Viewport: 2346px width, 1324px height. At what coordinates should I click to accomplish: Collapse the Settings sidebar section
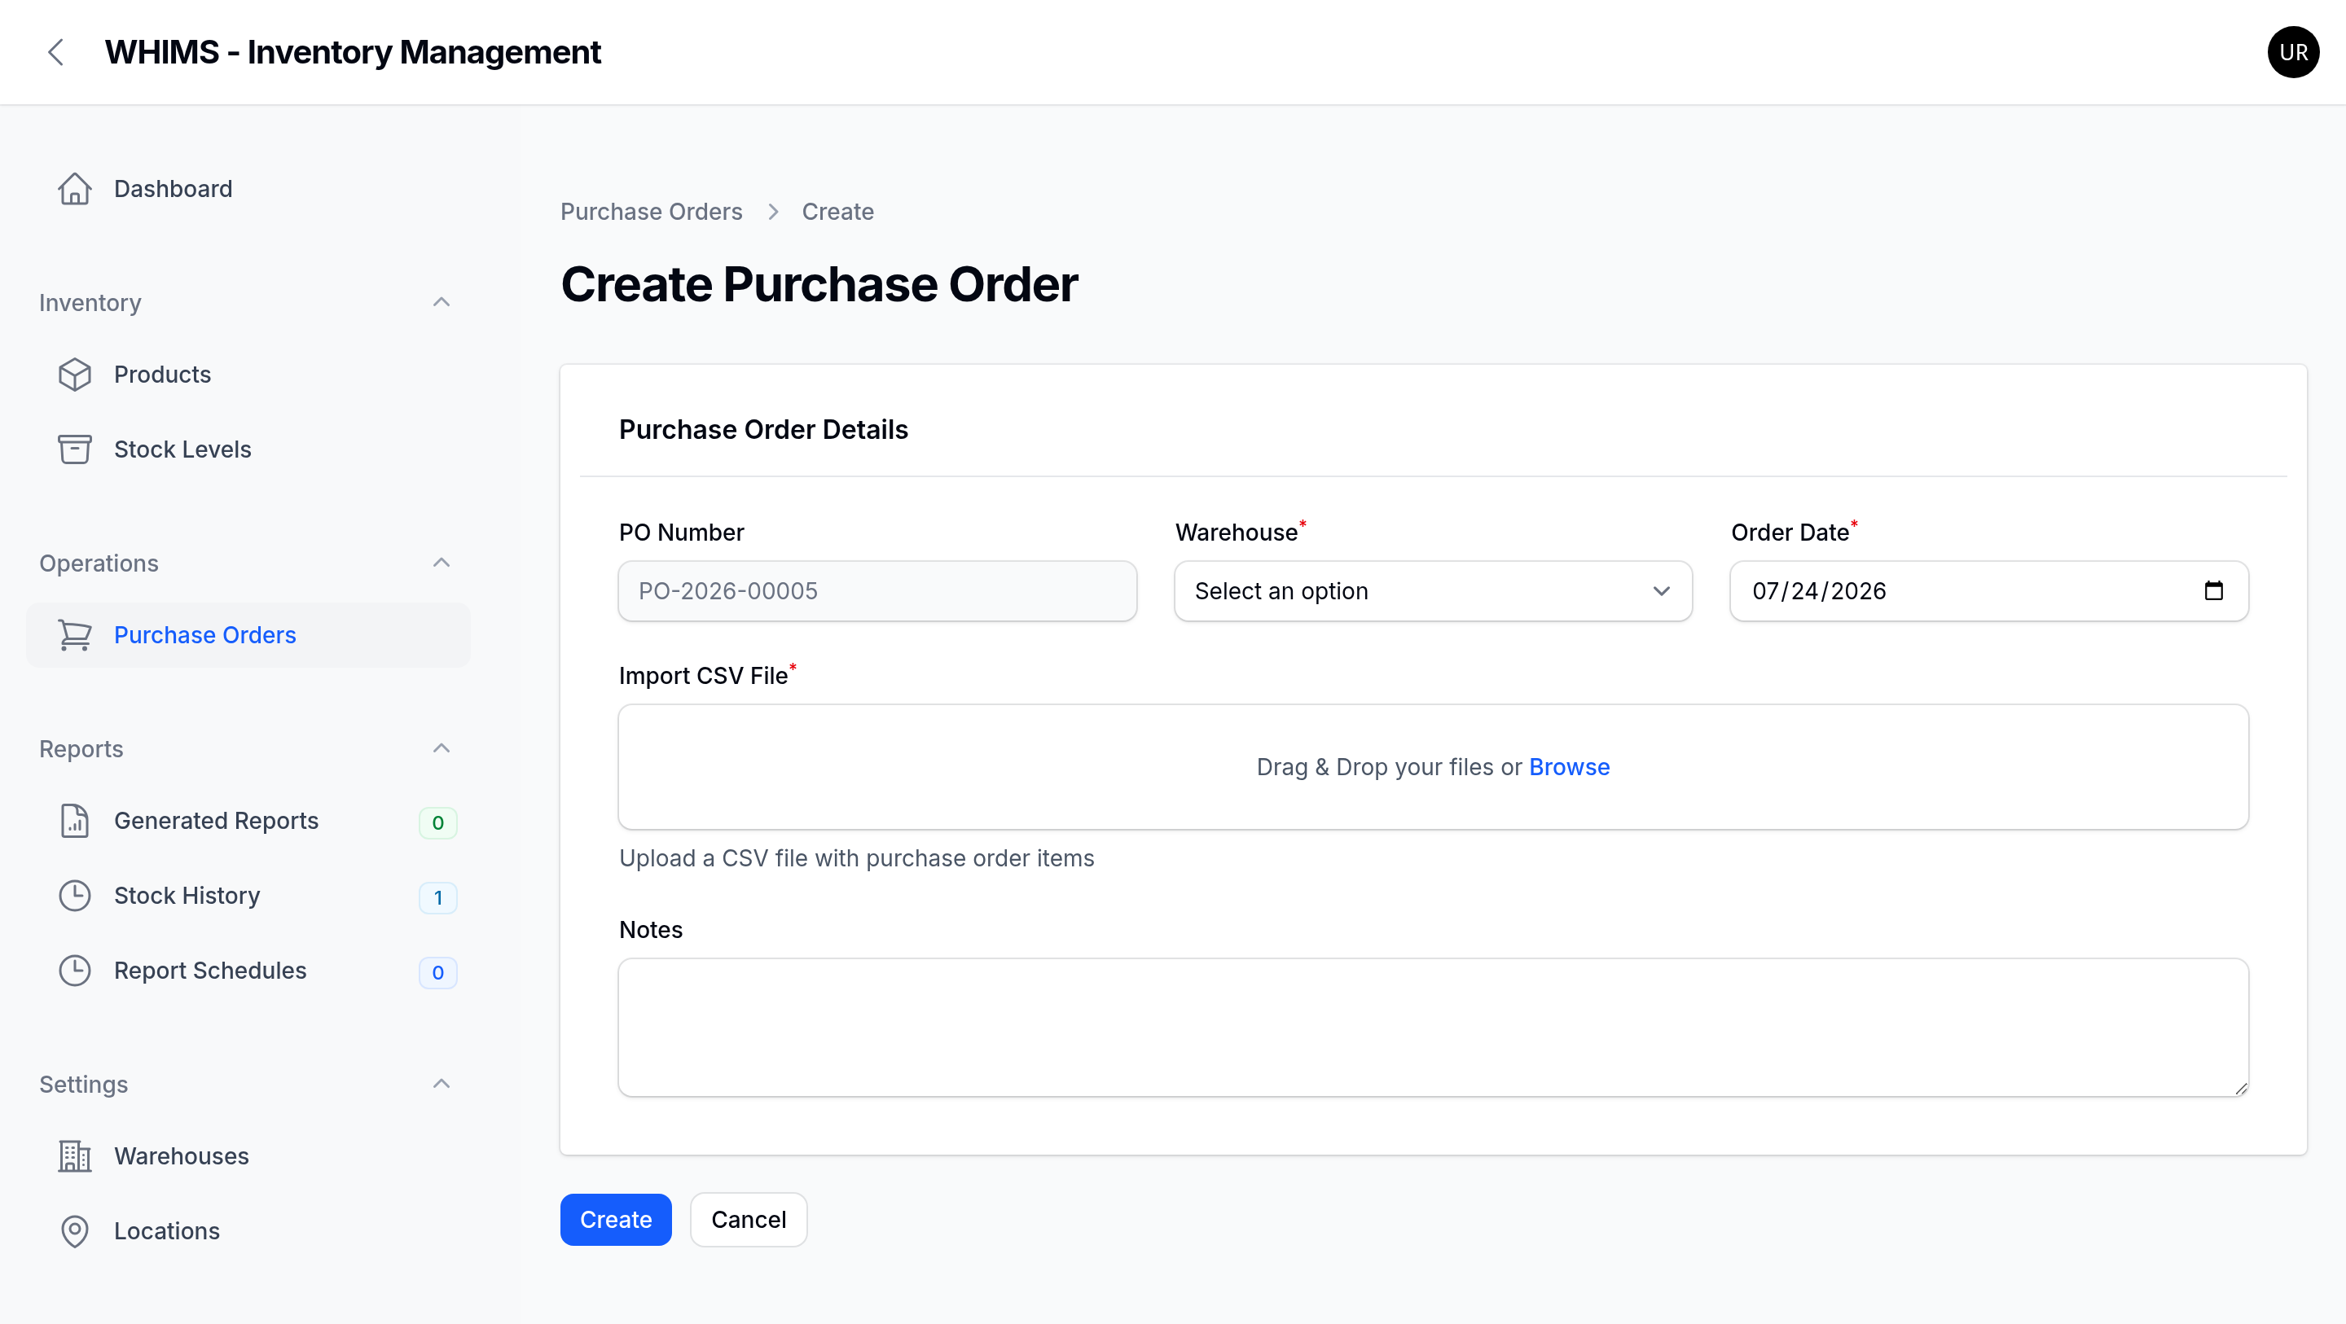(442, 1084)
